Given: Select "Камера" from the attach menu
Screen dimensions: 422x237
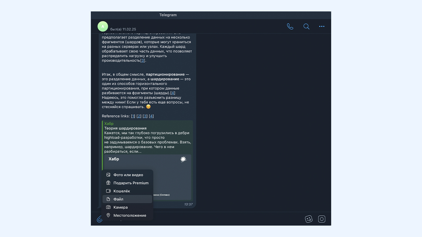Looking at the screenshot, I should pos(128,207).
